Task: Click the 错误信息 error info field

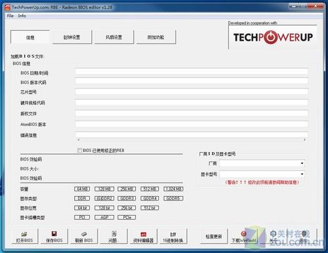Action: coord(192,134)
